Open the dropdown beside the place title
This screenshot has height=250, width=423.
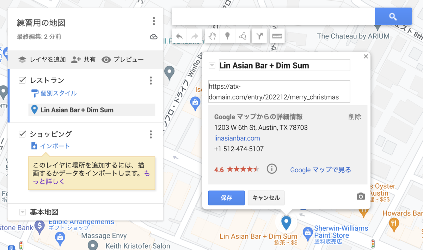coord(212,65)
